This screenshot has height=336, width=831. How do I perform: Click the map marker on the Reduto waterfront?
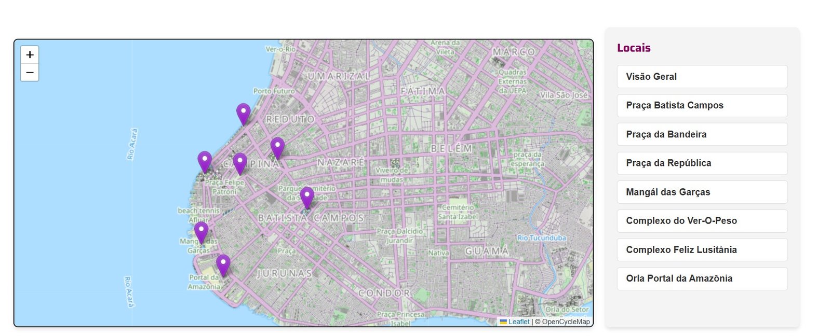[x=243, y=114]
